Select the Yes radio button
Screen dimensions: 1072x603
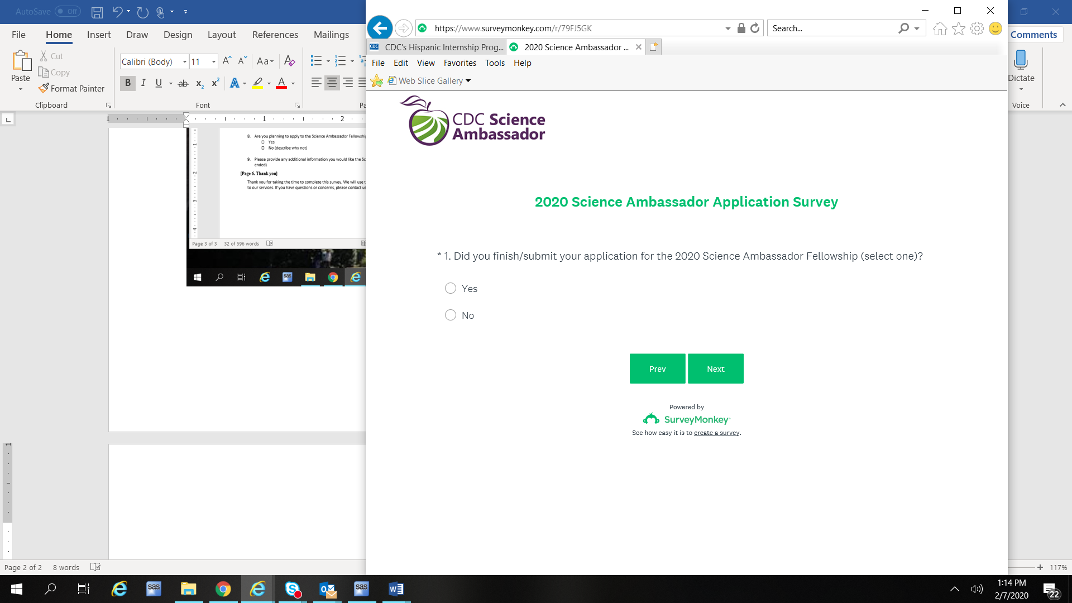(x=451, y=288)
